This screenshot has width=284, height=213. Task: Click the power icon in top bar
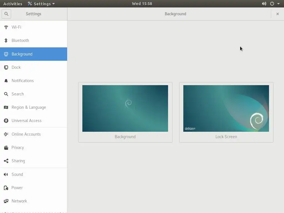coord(272,4)
